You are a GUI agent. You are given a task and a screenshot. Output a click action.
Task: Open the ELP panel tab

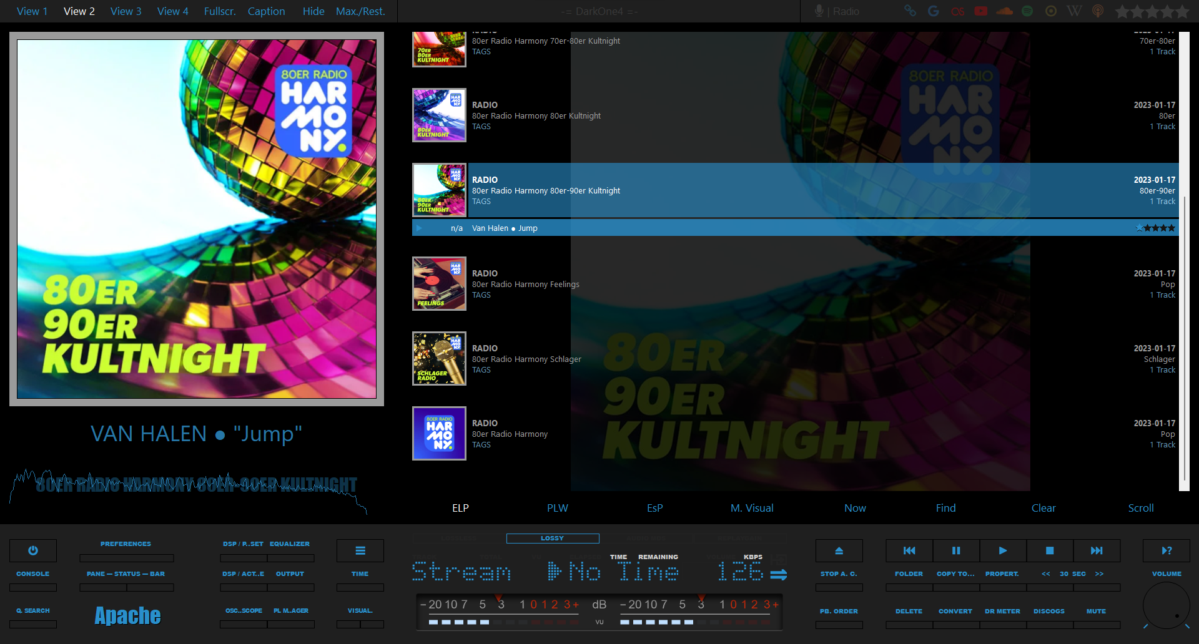click(x=460, y=508)
